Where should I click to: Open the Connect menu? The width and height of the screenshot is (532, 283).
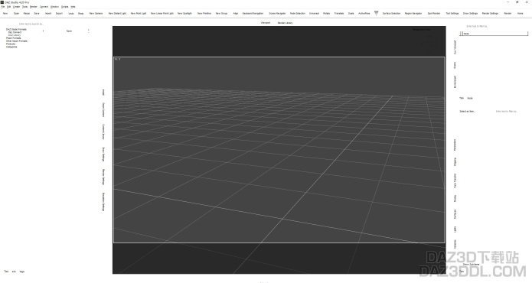[x=44, y=7]
